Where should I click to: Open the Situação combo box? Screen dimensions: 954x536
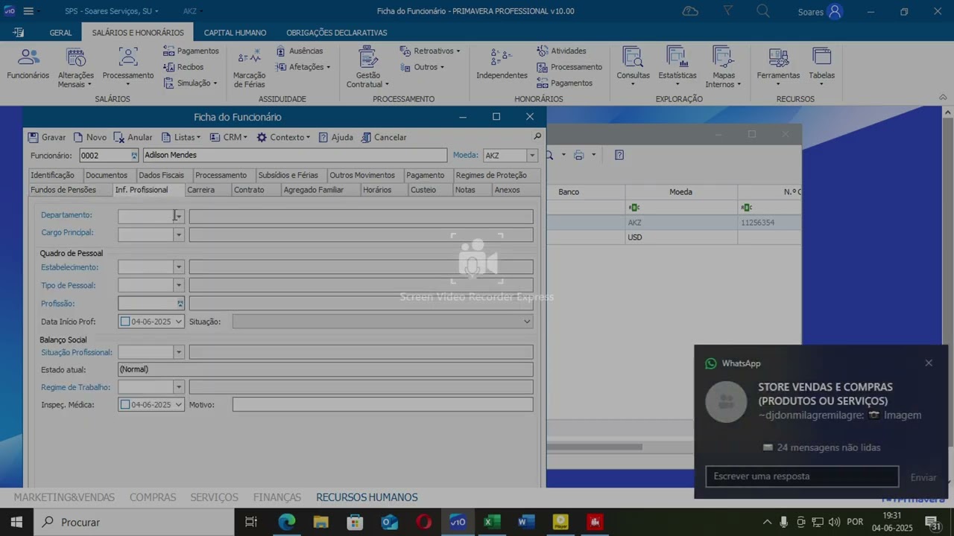coord(382,322)
